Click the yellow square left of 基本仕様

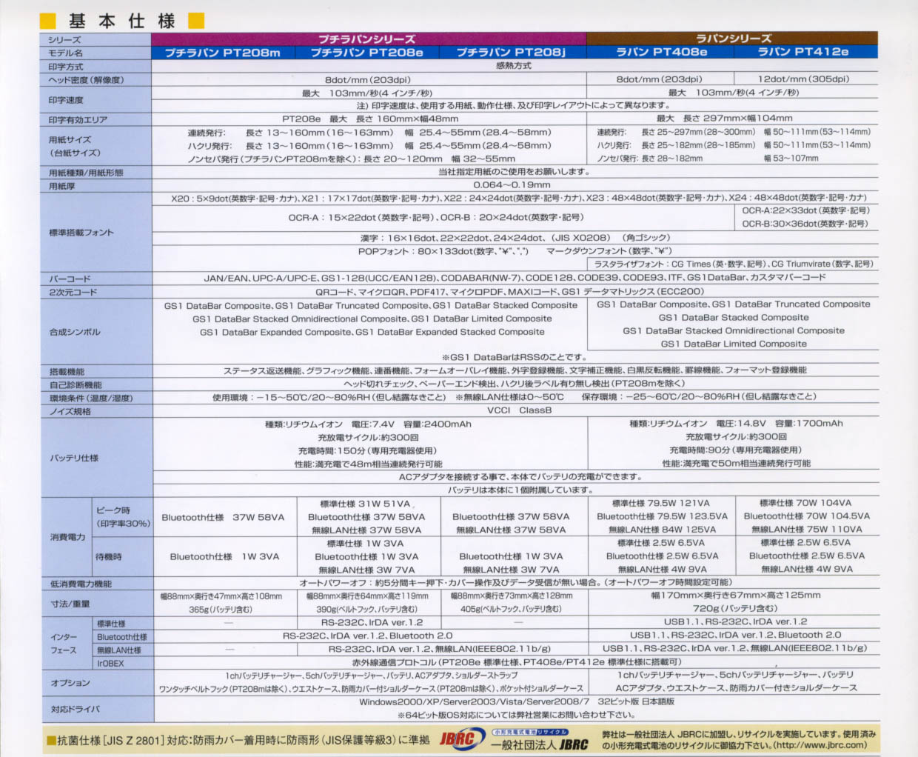pos(47,20)
